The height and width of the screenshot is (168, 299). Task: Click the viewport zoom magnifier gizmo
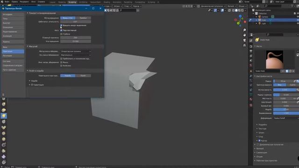[244, 30]
